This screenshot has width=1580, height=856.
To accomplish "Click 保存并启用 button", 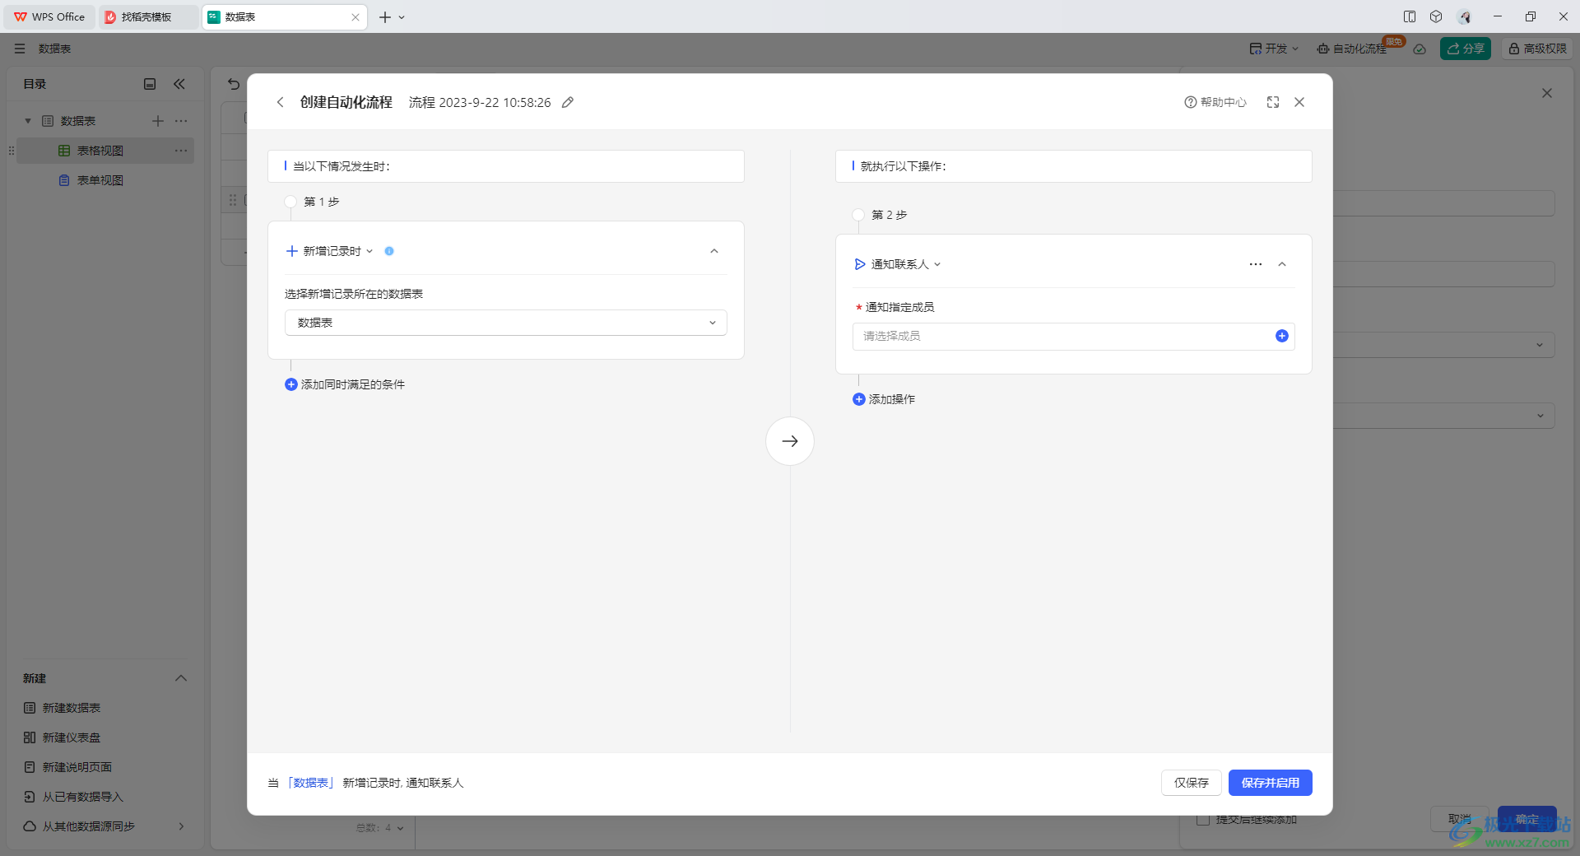I will tap(1271, 783).
